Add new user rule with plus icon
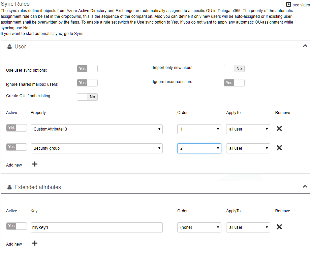This screenshot has width=310, height=253. pyautogui.click(x=35, y=164)
